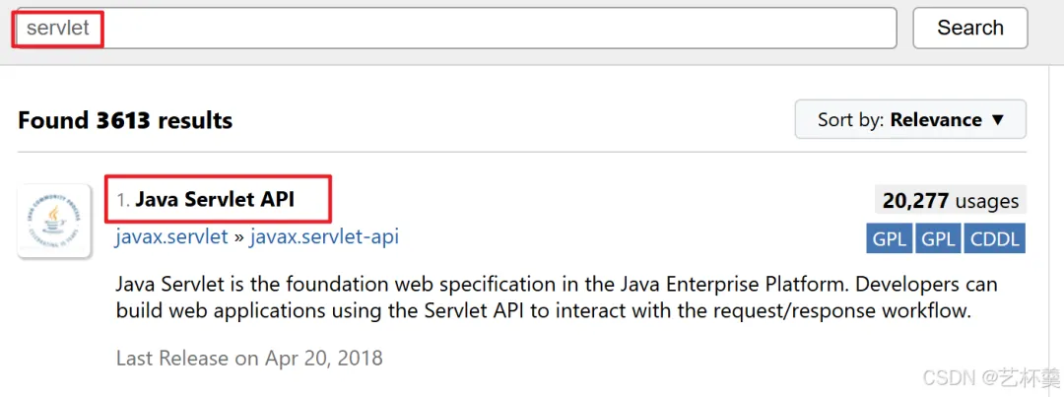Open the Java Servlet API result title
The height and width of the screenshot is (397, 1064).
[215, 200]
